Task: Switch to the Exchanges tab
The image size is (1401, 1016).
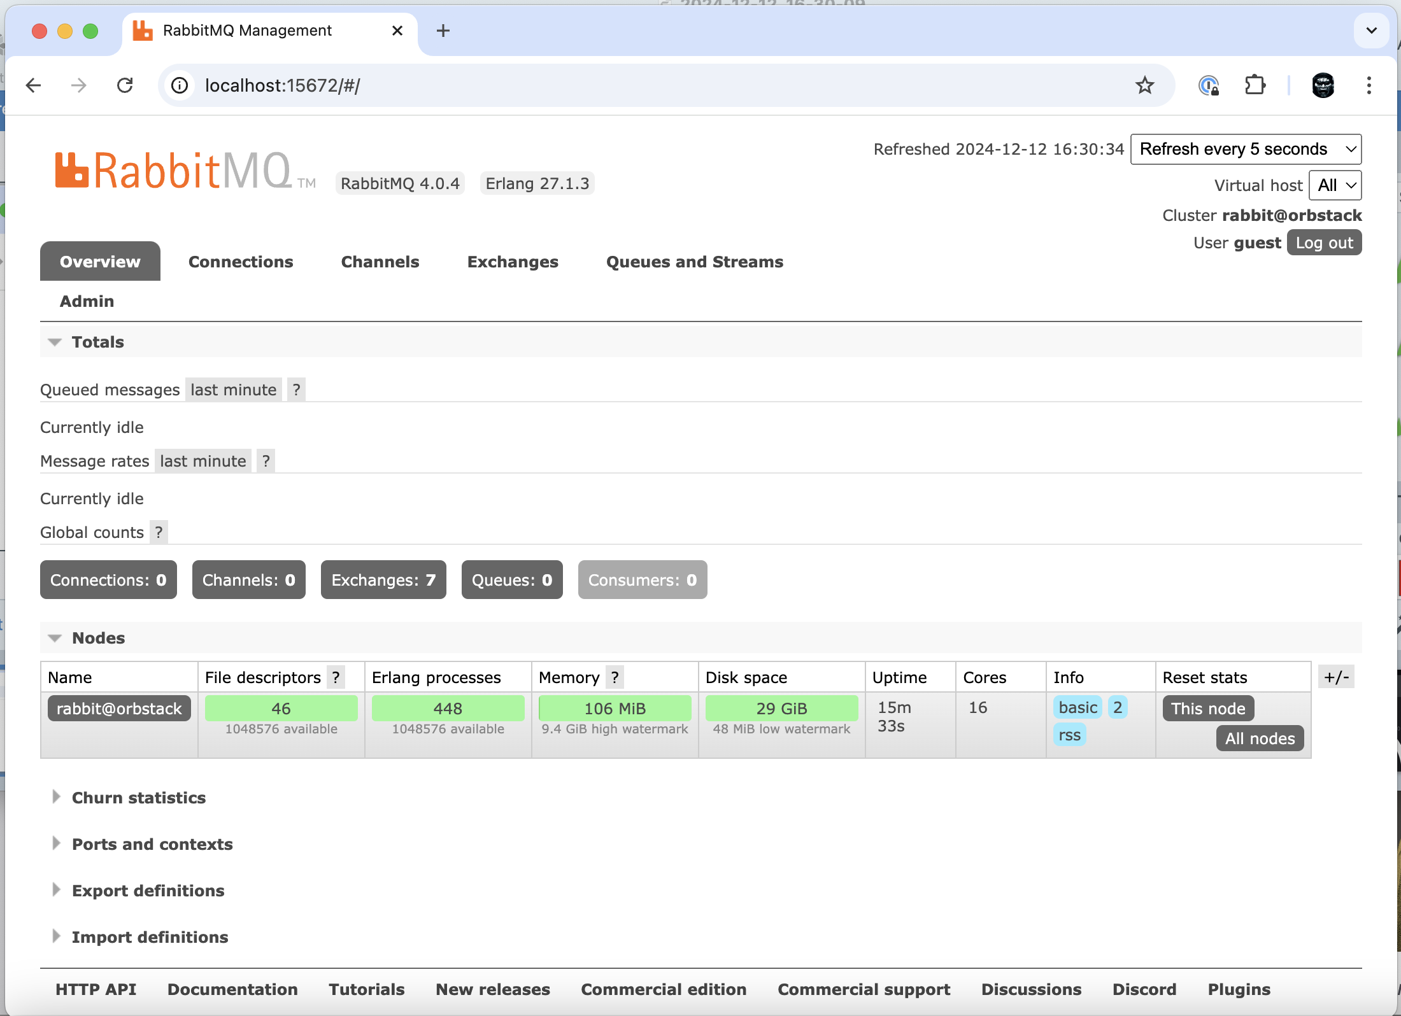Action: pos(513,262)
